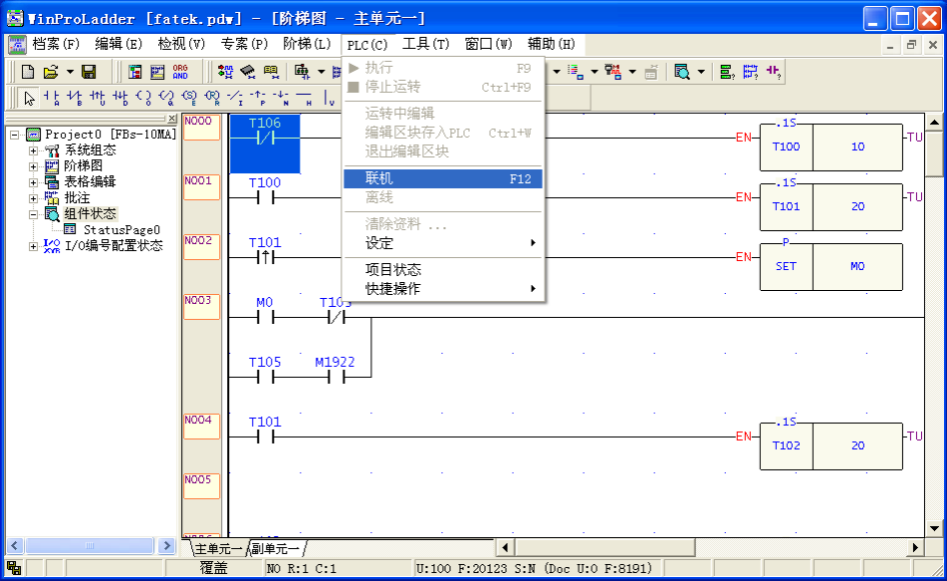The image size is (947, 581).
Task: Expand the 系统组态 tree node
Action: coord(33,150)
